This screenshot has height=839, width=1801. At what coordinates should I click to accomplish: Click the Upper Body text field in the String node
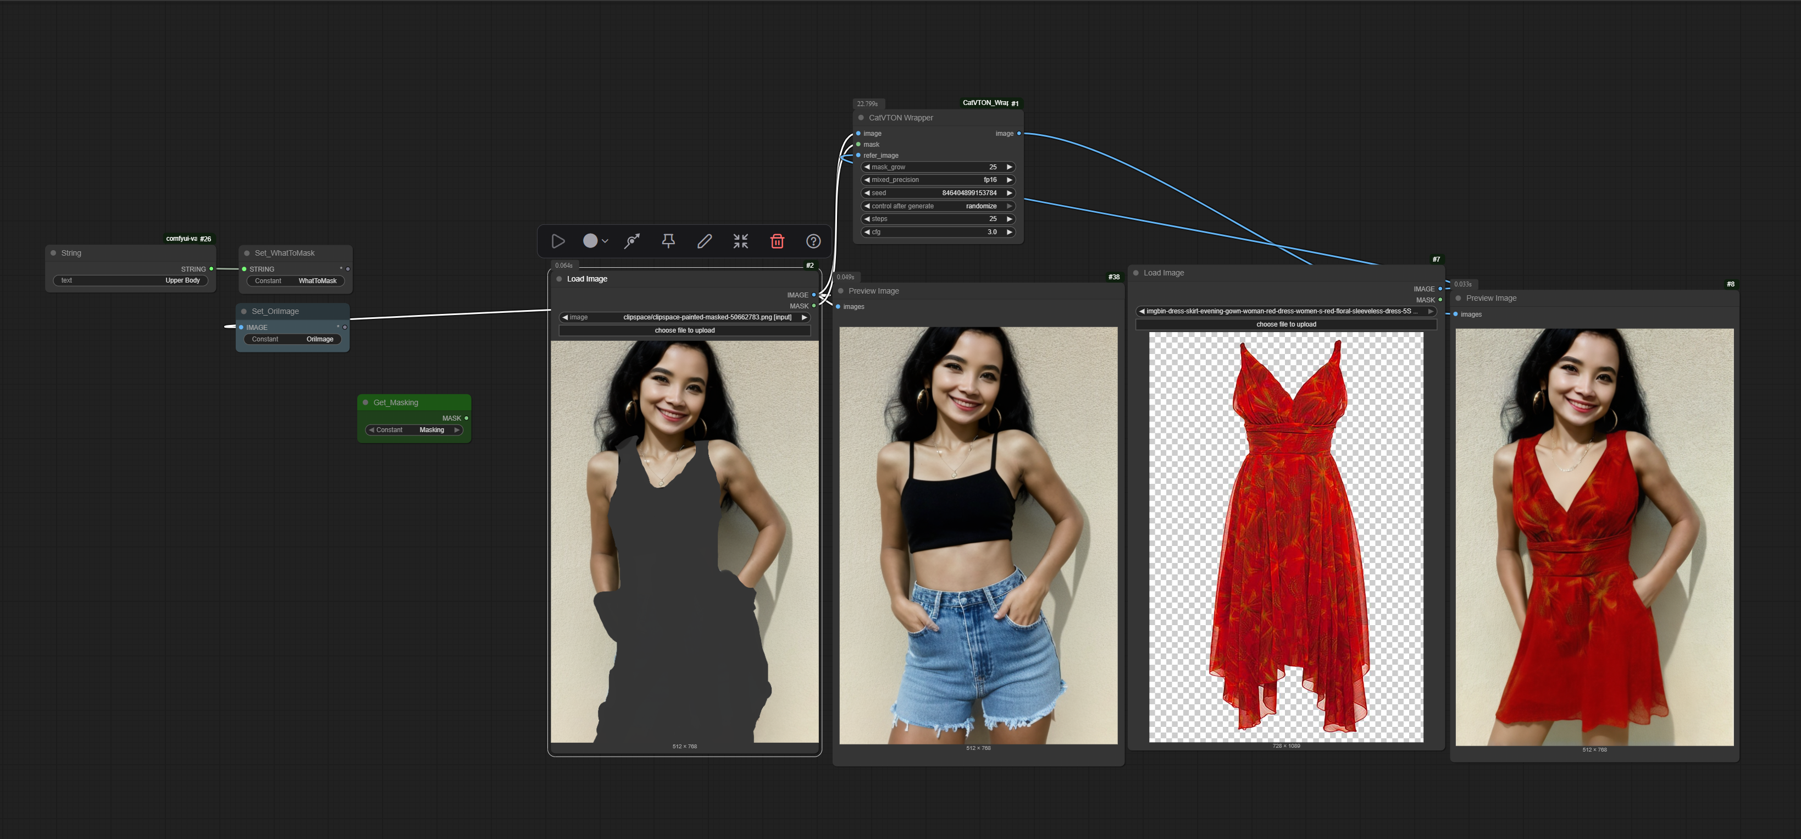click(131, 280)
